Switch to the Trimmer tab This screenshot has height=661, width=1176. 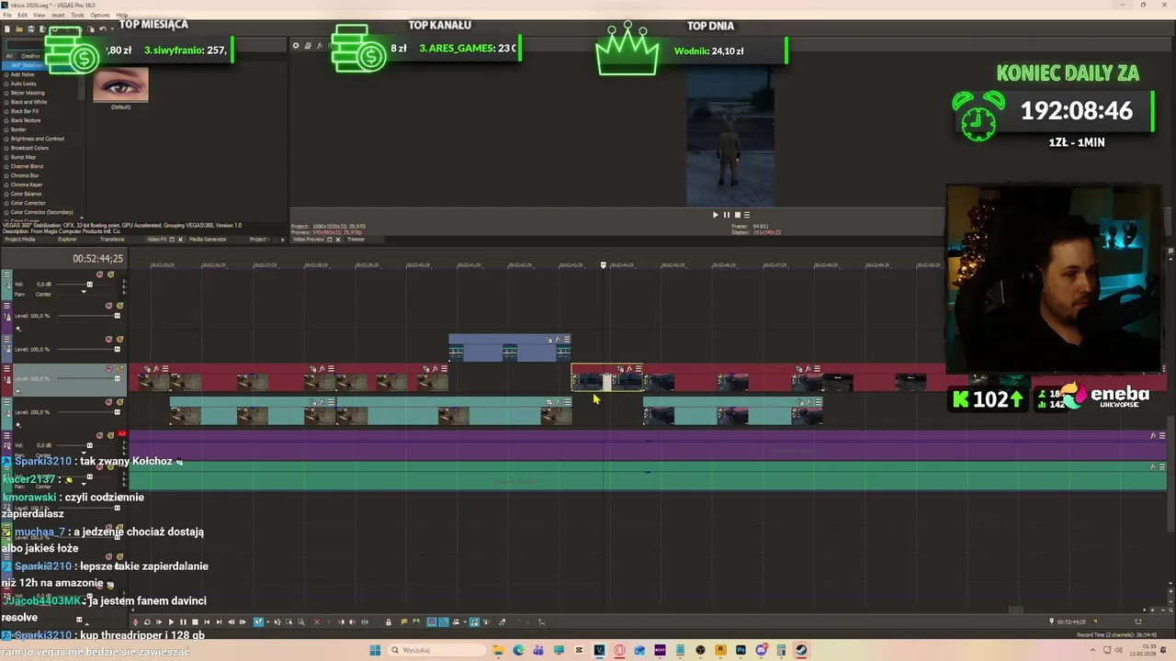click(x=356, y=239)
